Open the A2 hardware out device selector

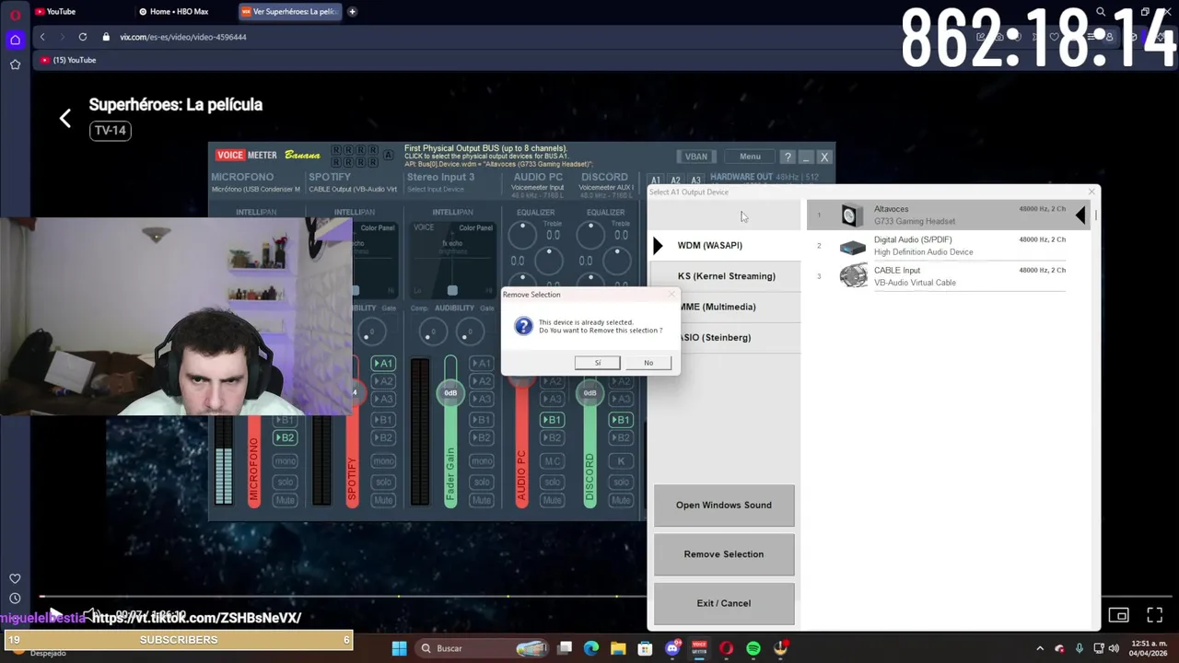(x=675, y=180)
